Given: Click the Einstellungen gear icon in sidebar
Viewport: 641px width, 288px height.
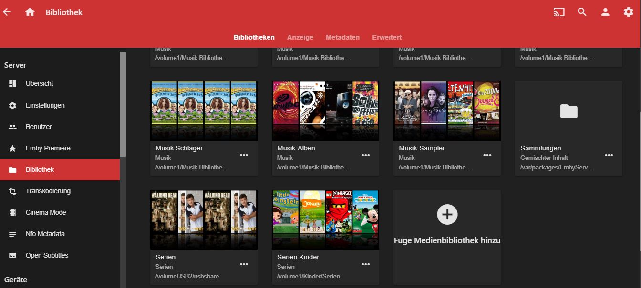Looking at the screenshot, I should pos(13,106).
